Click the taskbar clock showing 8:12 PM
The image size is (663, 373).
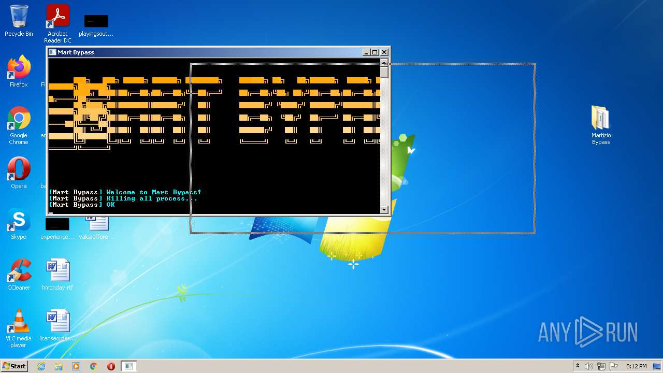click(x=636, y=366)
